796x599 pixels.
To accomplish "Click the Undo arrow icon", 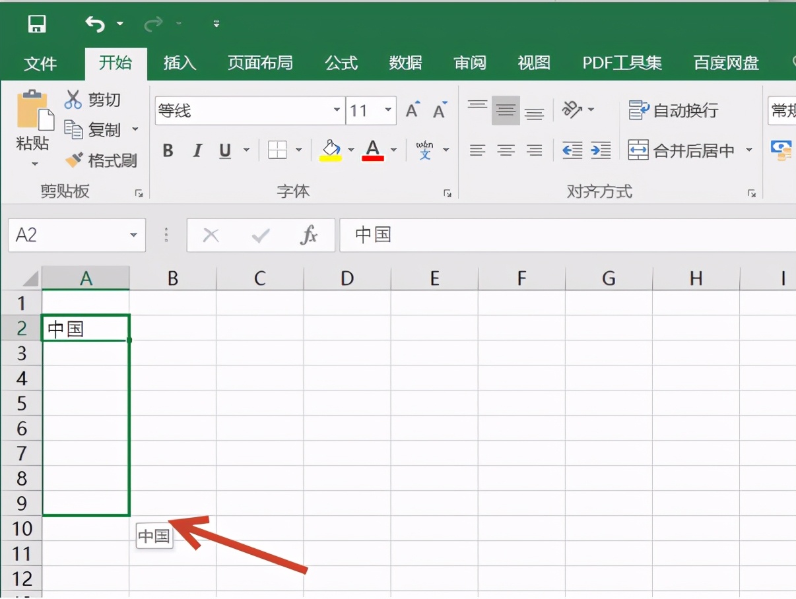I will (x=95, y=24).
